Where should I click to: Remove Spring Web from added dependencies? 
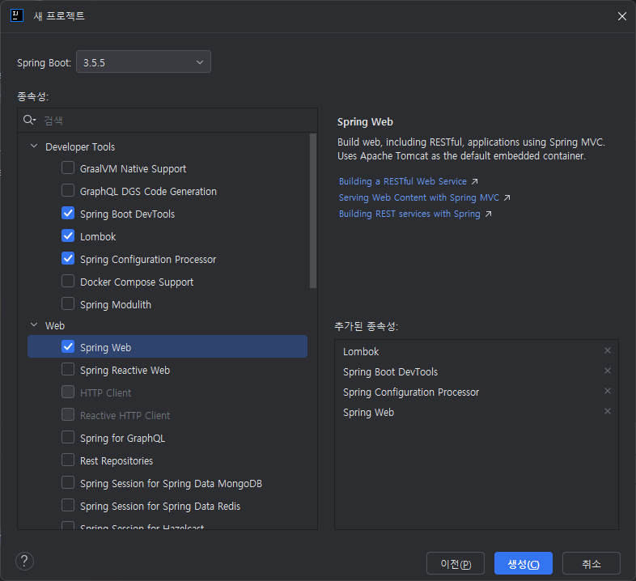(607, 411)
